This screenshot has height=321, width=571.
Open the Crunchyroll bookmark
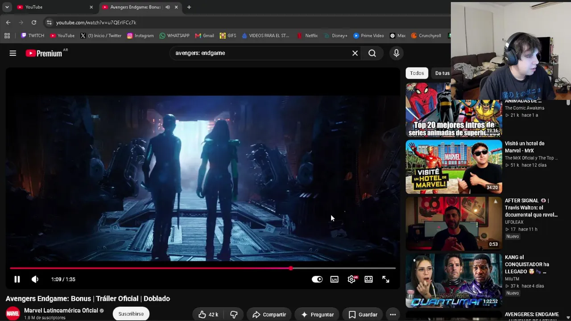pyautogui.click(x=426, y=36)
